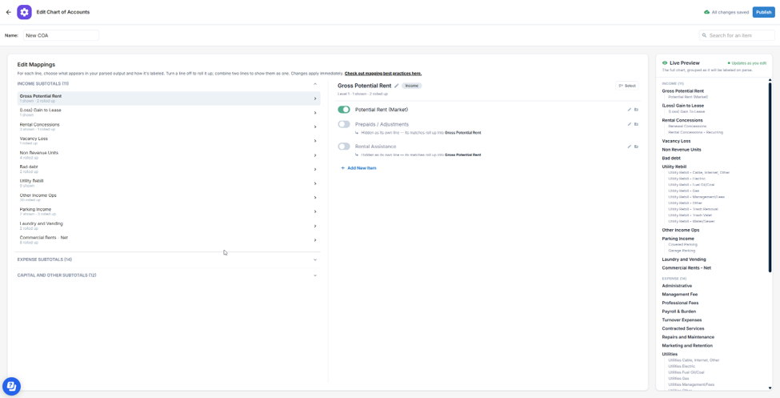Click the Income tag badge
The height and width of the screenshot is (398, 780).
(x=411, y=86)
